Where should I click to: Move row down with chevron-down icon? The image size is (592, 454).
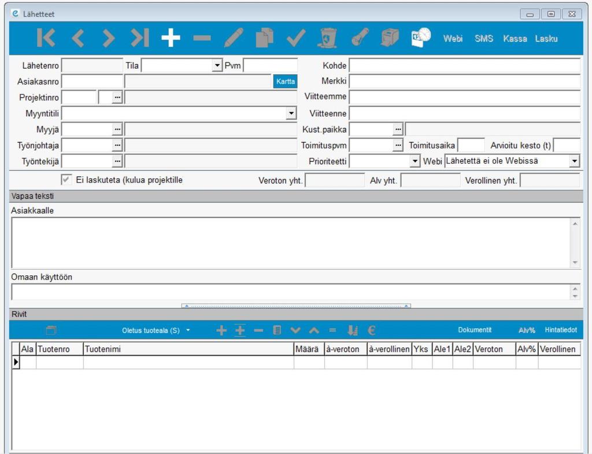295,330
